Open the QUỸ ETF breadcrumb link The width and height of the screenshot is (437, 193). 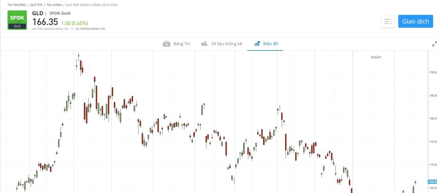pyautogui.click(x=36, y=5)
